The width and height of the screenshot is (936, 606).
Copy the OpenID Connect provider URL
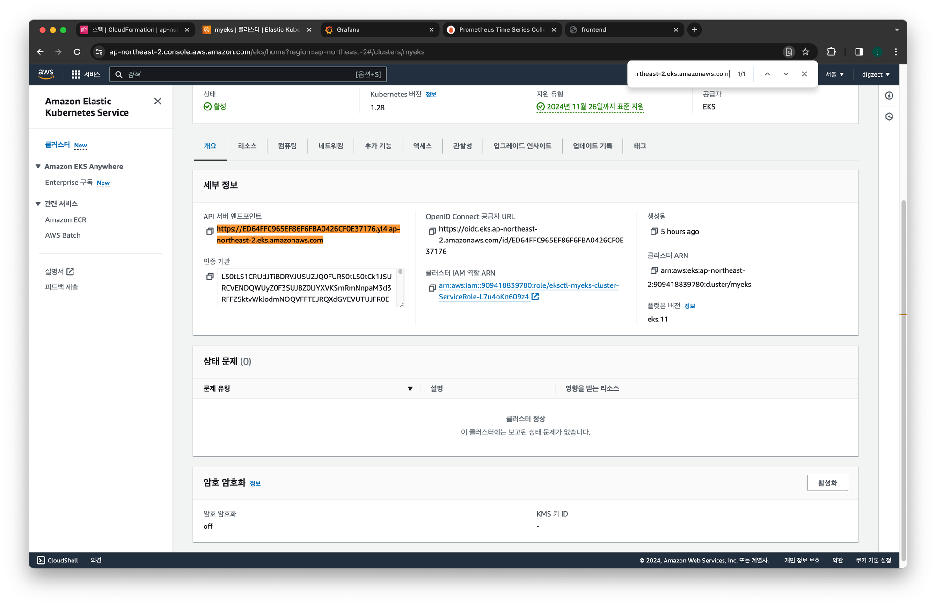click(x=432, y=231)
